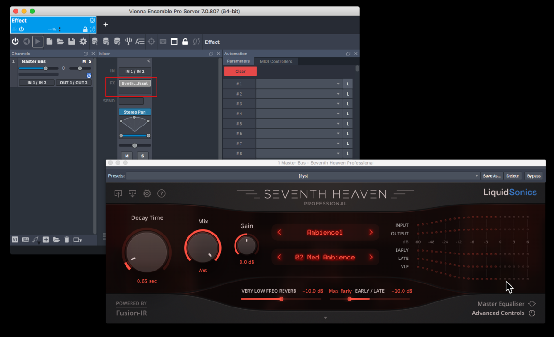Screen dimensions: 554x337
Task: Expand the Master Equaliser section
Action: [x=506, y=304]
